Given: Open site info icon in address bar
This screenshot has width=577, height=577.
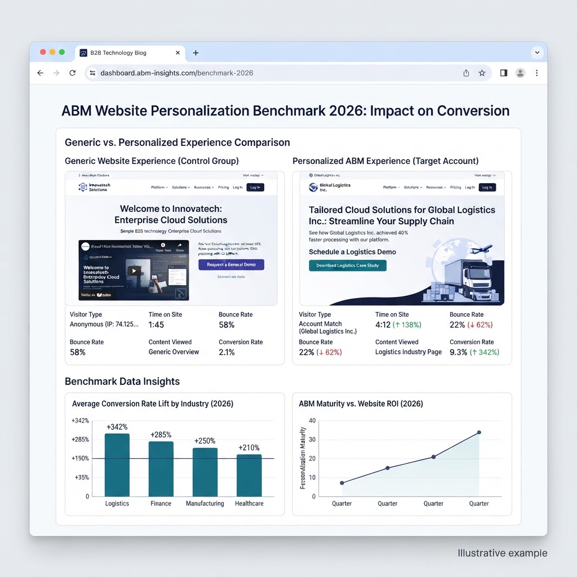Looking at the screenshot, I should pyautogui.click(x=93, y=73).
